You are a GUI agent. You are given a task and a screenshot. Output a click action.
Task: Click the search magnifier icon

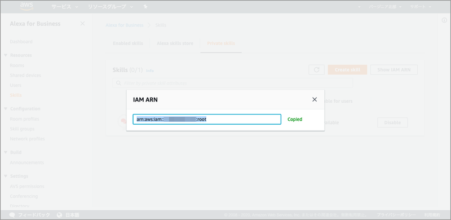click(118, 83)
